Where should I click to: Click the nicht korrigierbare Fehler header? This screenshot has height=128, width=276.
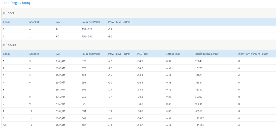pos(253,54)
